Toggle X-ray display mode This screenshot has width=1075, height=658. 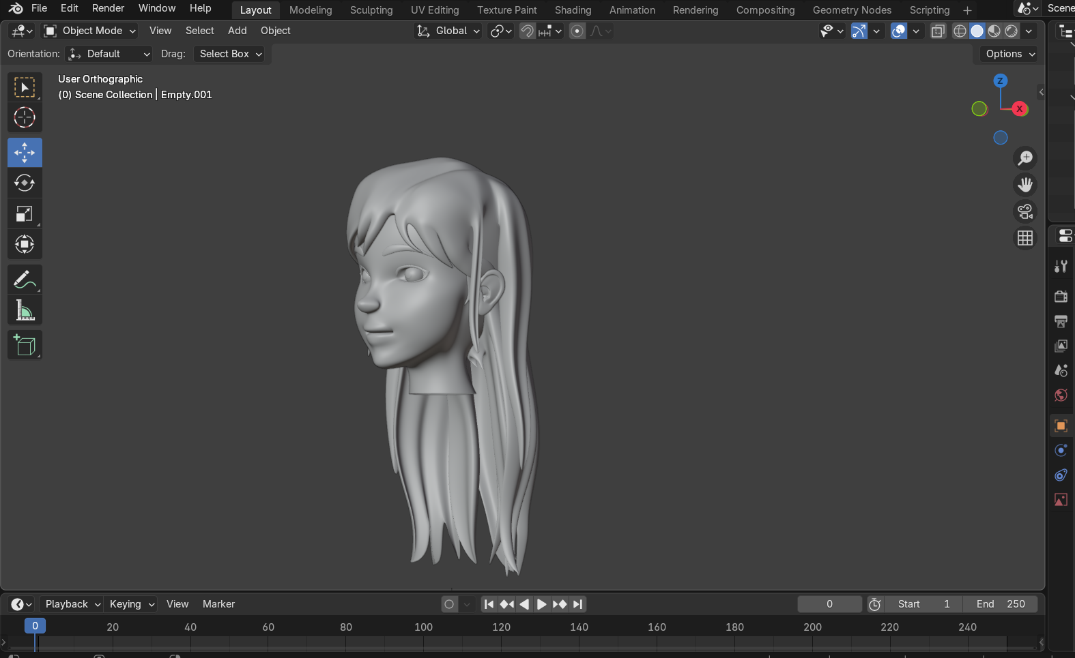point(938,31)
